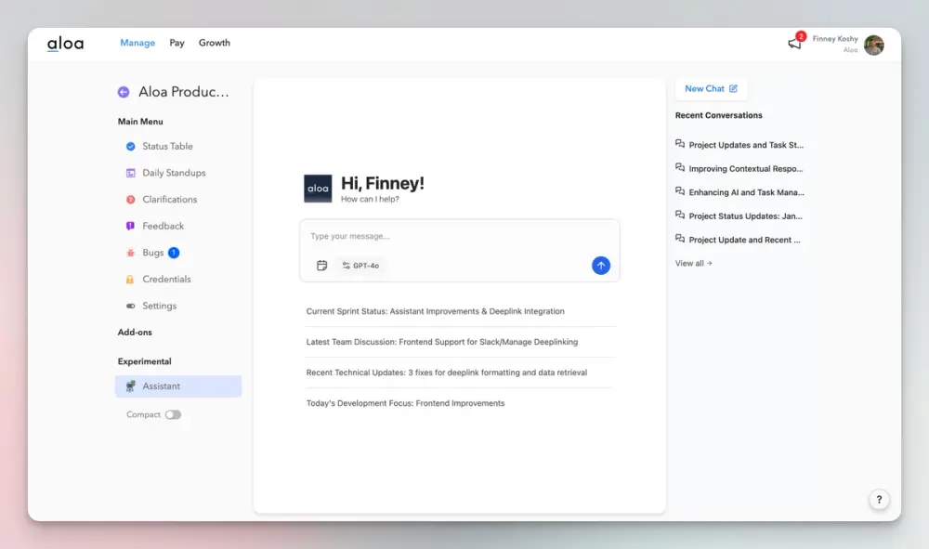929x549 pixels.
Task: Click the Experimental heading
Action: click(x=145, y=361)
